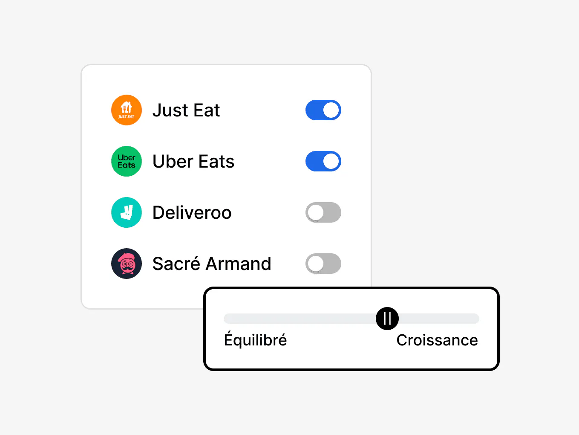Click the black slider handle

point(387,319)
